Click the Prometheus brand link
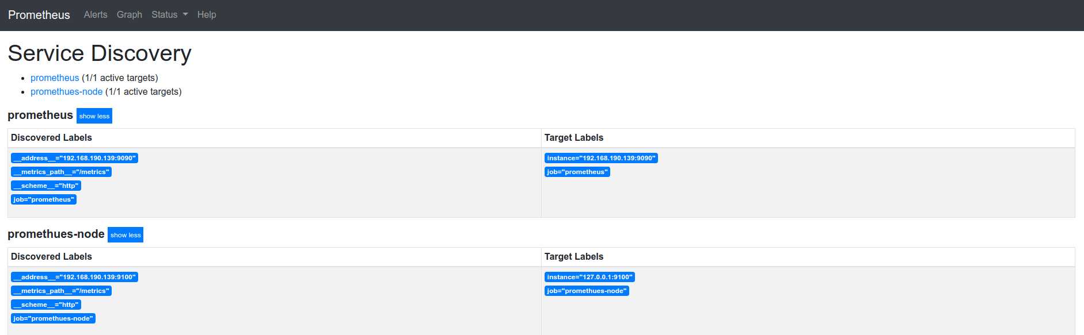Viewport: 1084px width, 335px height. tap(39, 15)
